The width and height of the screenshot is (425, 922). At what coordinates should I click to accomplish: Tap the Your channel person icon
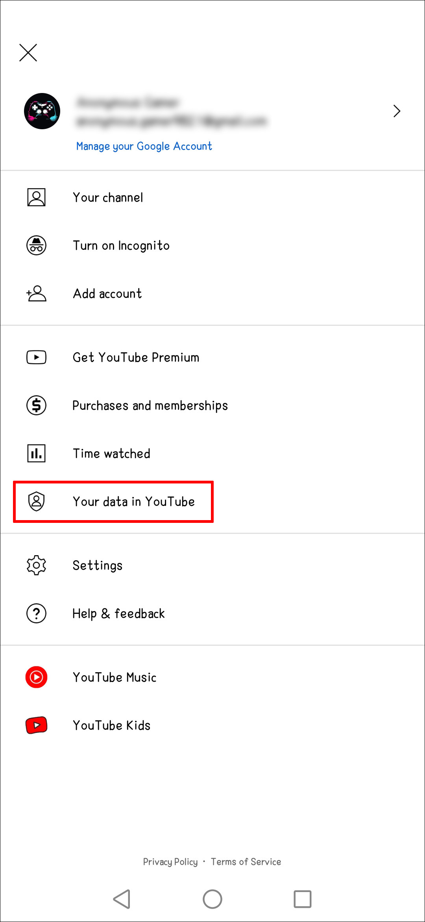(36, 197)
